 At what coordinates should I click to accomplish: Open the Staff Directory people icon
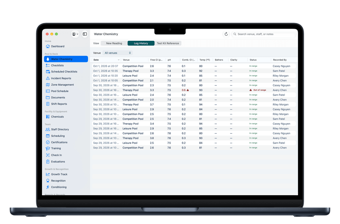point(48,129)
